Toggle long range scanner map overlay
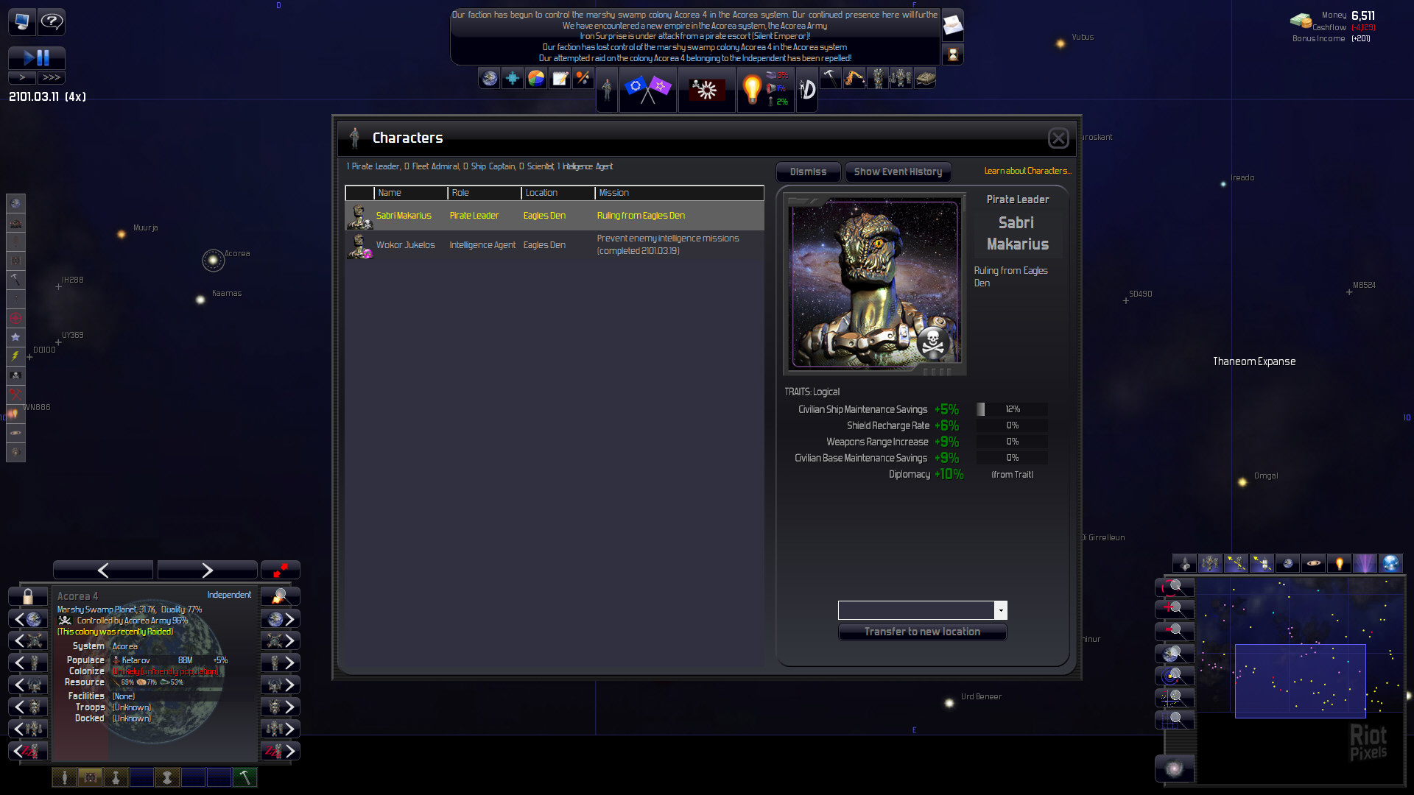 coord(1365,564)
